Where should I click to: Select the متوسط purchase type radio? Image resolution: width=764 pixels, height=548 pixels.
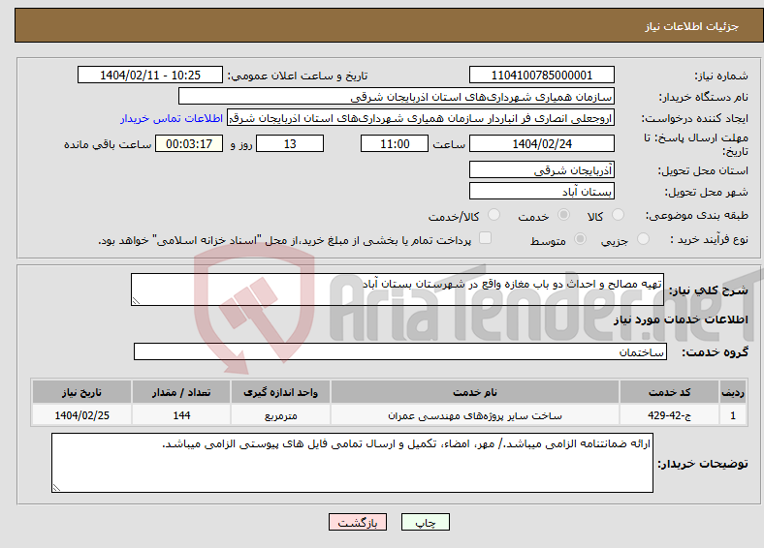581,238
